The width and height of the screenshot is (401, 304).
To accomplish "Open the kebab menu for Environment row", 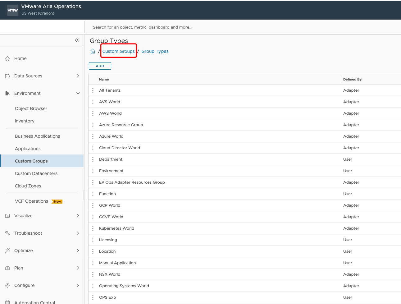I will (93, 171).
